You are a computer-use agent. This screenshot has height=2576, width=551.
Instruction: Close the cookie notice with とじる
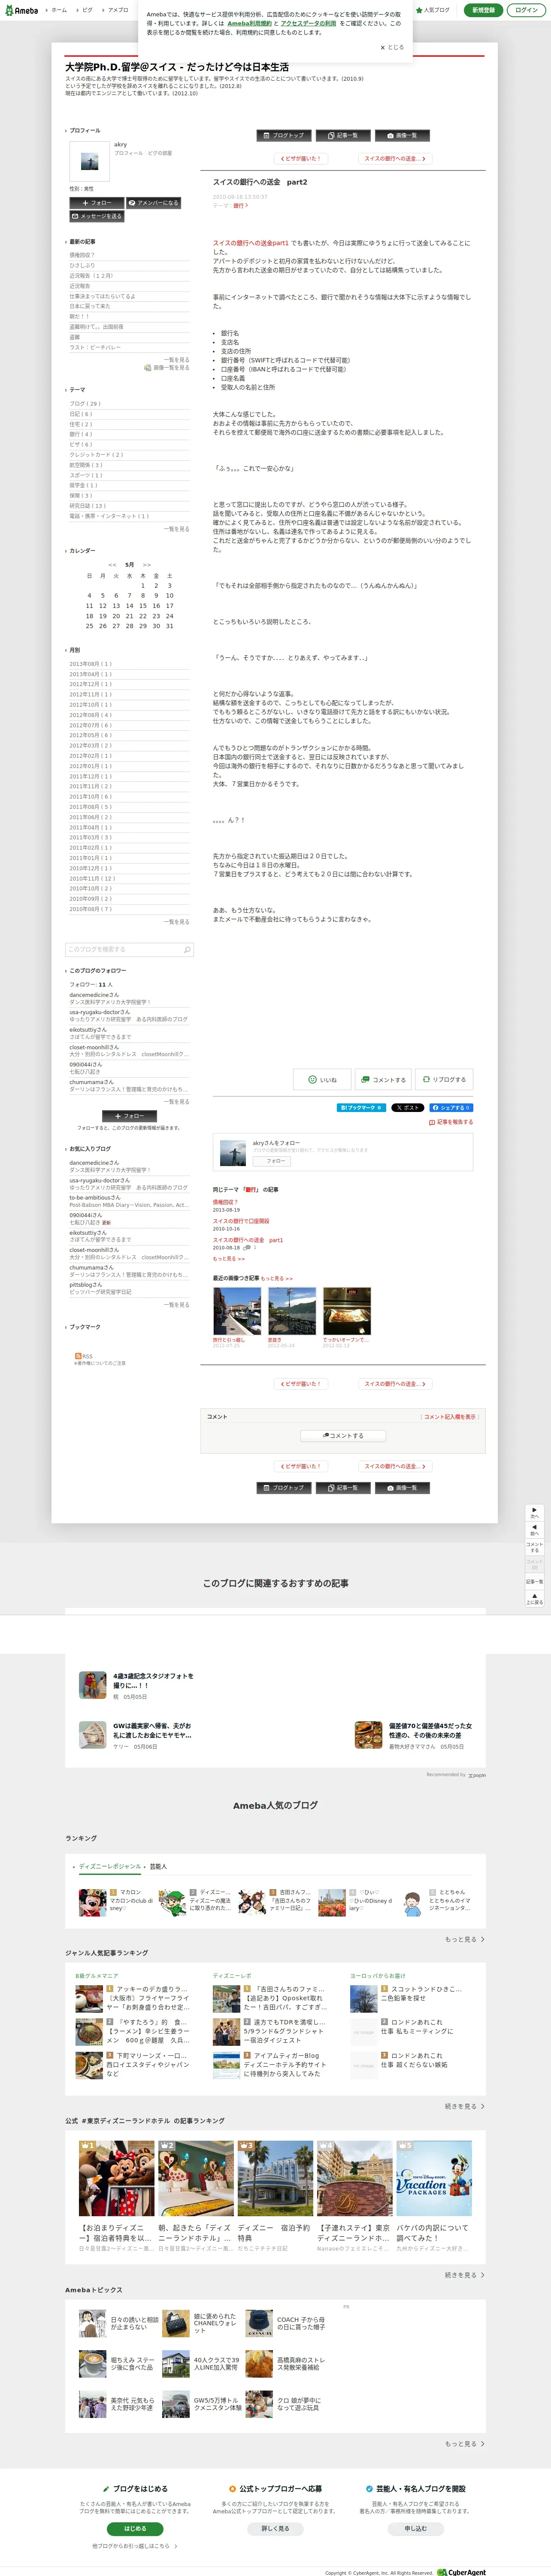pyautogui.click(x=392, y=47)
